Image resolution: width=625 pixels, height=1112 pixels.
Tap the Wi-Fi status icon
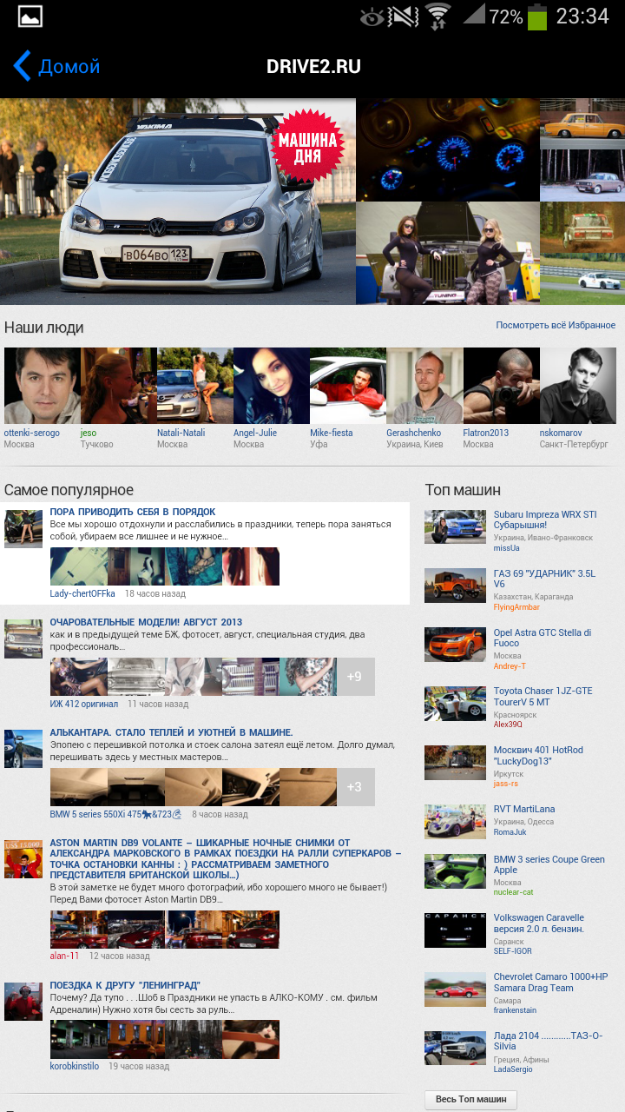438,17
